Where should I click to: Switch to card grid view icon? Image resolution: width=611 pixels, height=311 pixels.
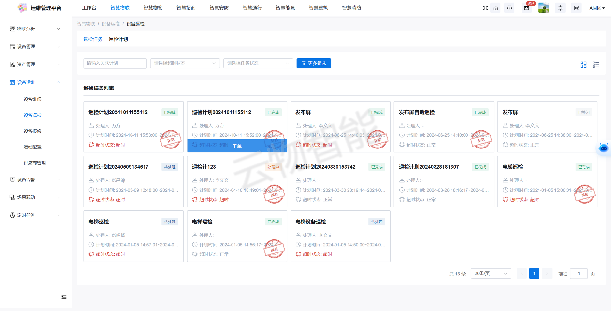click(583, 65)
